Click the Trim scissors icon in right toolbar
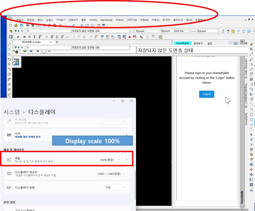 [x=251, y=135]
